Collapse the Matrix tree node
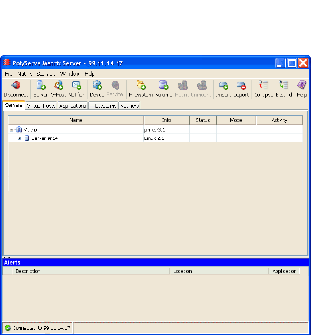316x335 pixels. (x=12, y=130)
